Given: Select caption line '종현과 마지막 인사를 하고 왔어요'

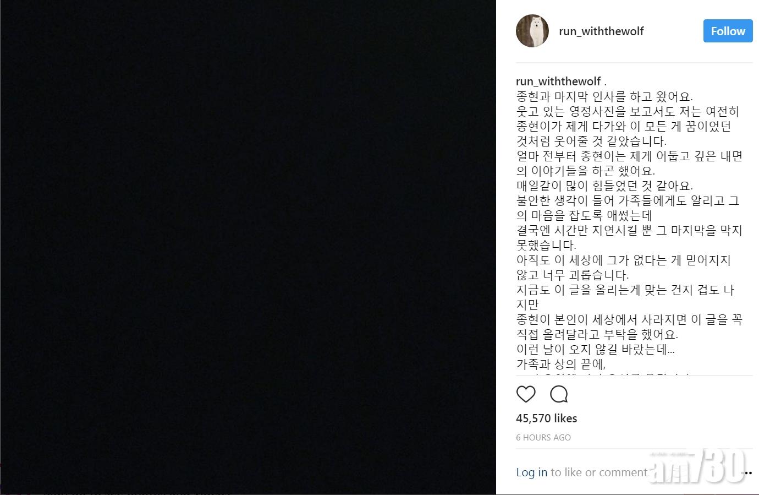Looking at the screenshot, I should click(x=604, y=97).
